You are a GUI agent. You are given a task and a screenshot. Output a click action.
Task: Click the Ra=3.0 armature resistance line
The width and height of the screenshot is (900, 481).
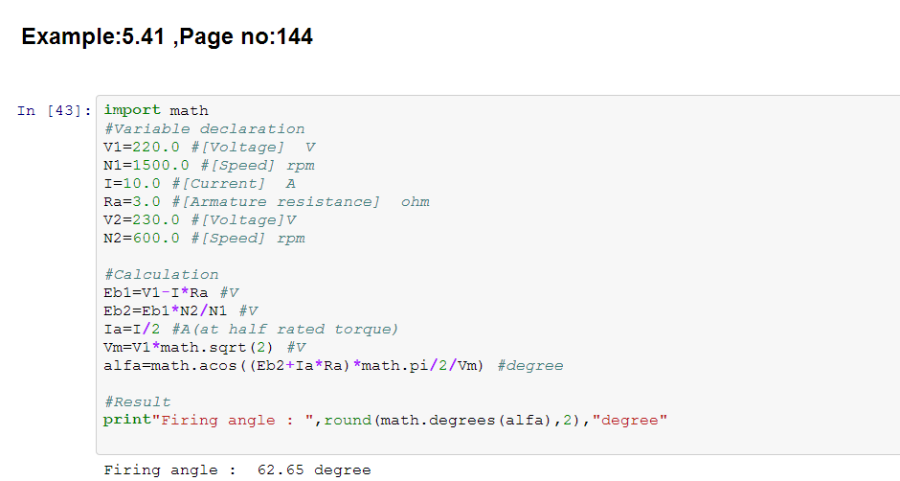(265, 201)
